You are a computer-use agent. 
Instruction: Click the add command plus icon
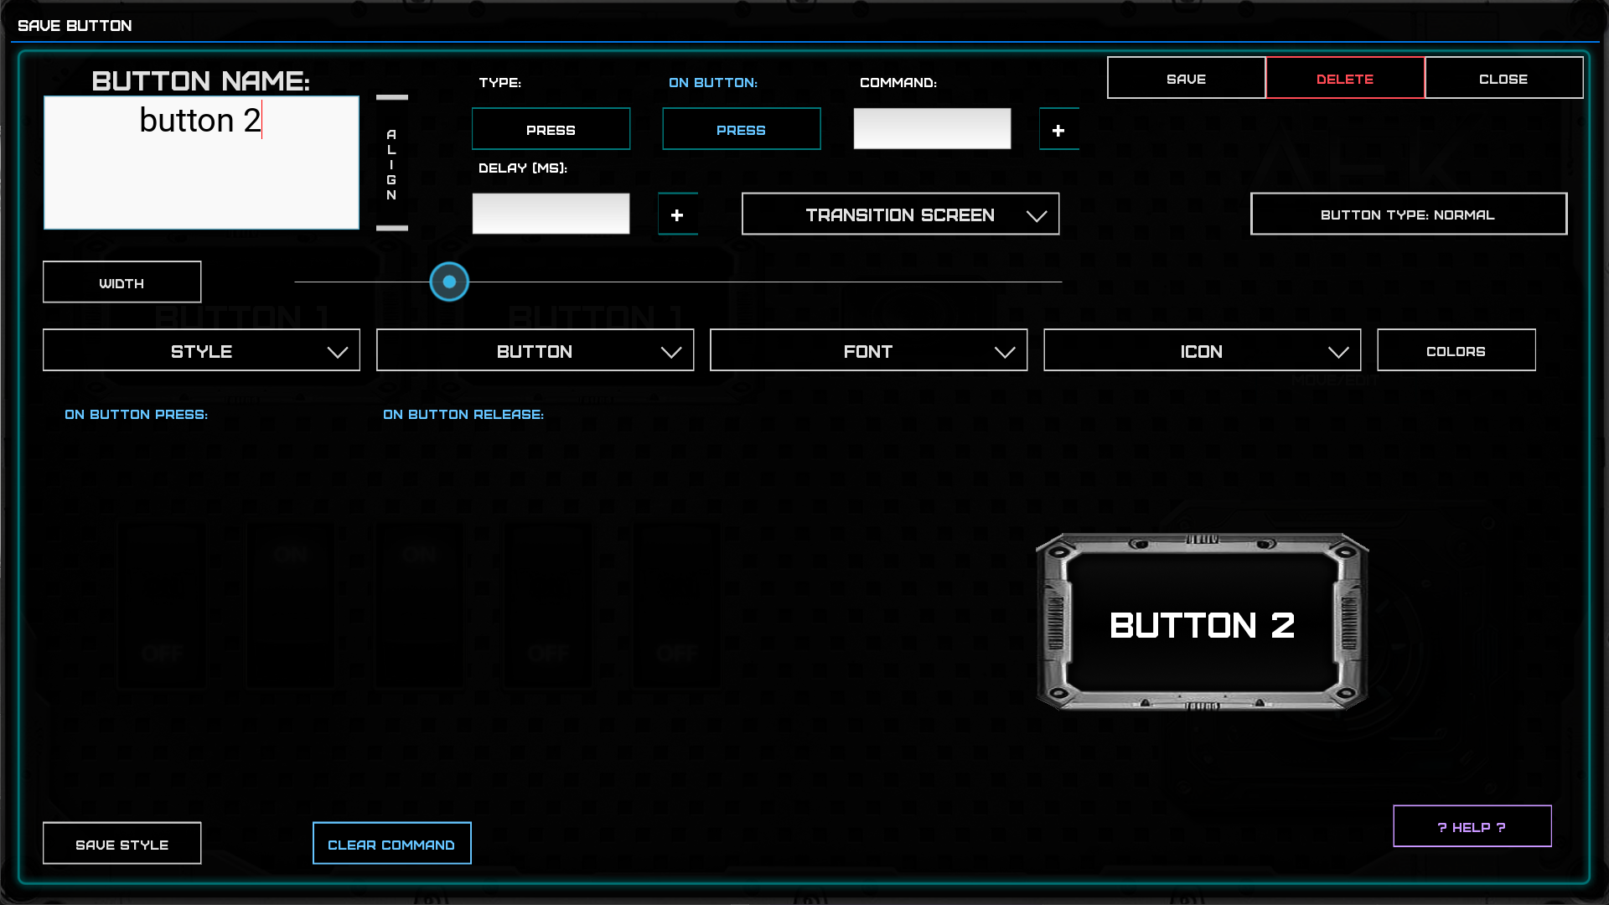click(1058, 130)
